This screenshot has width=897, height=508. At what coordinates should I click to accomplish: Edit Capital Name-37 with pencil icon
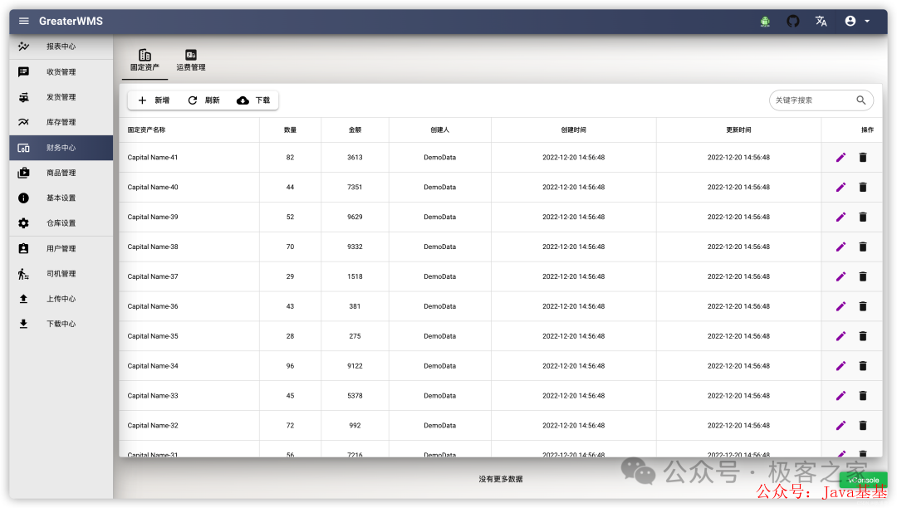(x=841, y=276)
